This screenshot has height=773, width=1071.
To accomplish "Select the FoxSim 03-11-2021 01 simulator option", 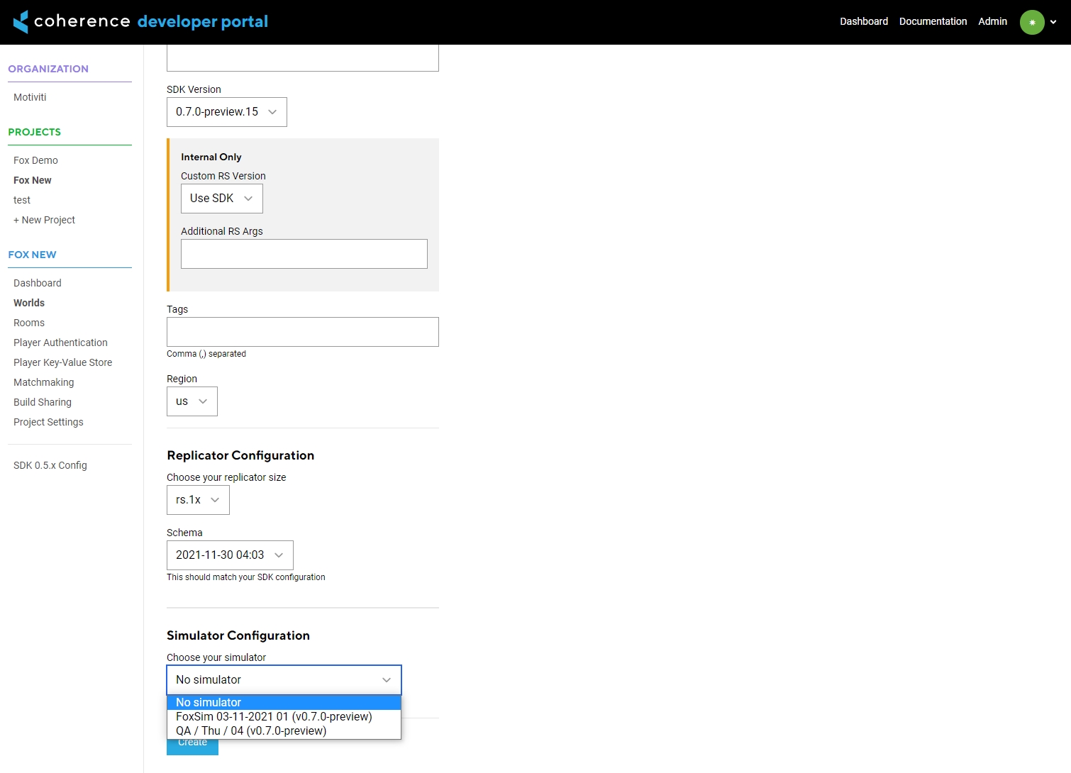I will pos(274,716).
